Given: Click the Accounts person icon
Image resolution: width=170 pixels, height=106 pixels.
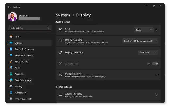Looking at the screenshot, I should [x=11, y=74].
